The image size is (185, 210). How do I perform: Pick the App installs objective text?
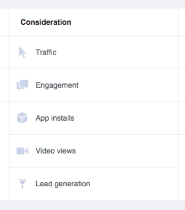[x=55, y=118]
